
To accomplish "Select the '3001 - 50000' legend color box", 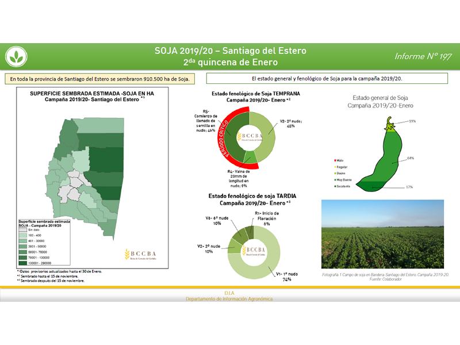I will [23, 247].
